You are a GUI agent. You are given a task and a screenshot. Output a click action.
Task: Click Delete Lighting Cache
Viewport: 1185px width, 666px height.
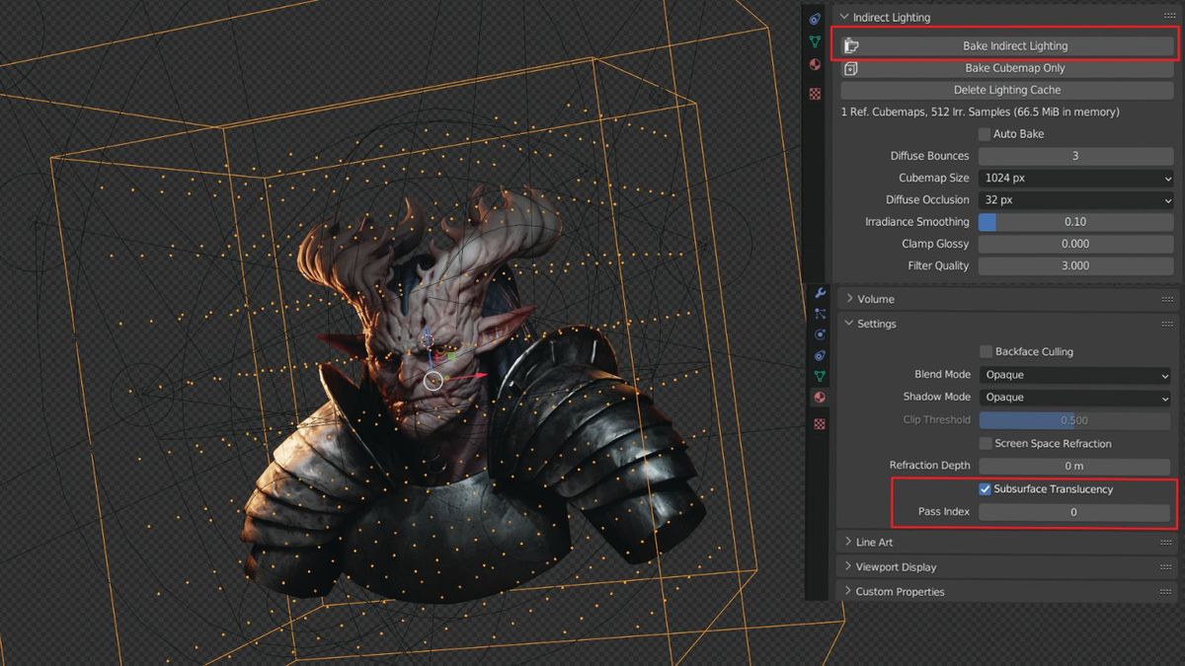1007,90
